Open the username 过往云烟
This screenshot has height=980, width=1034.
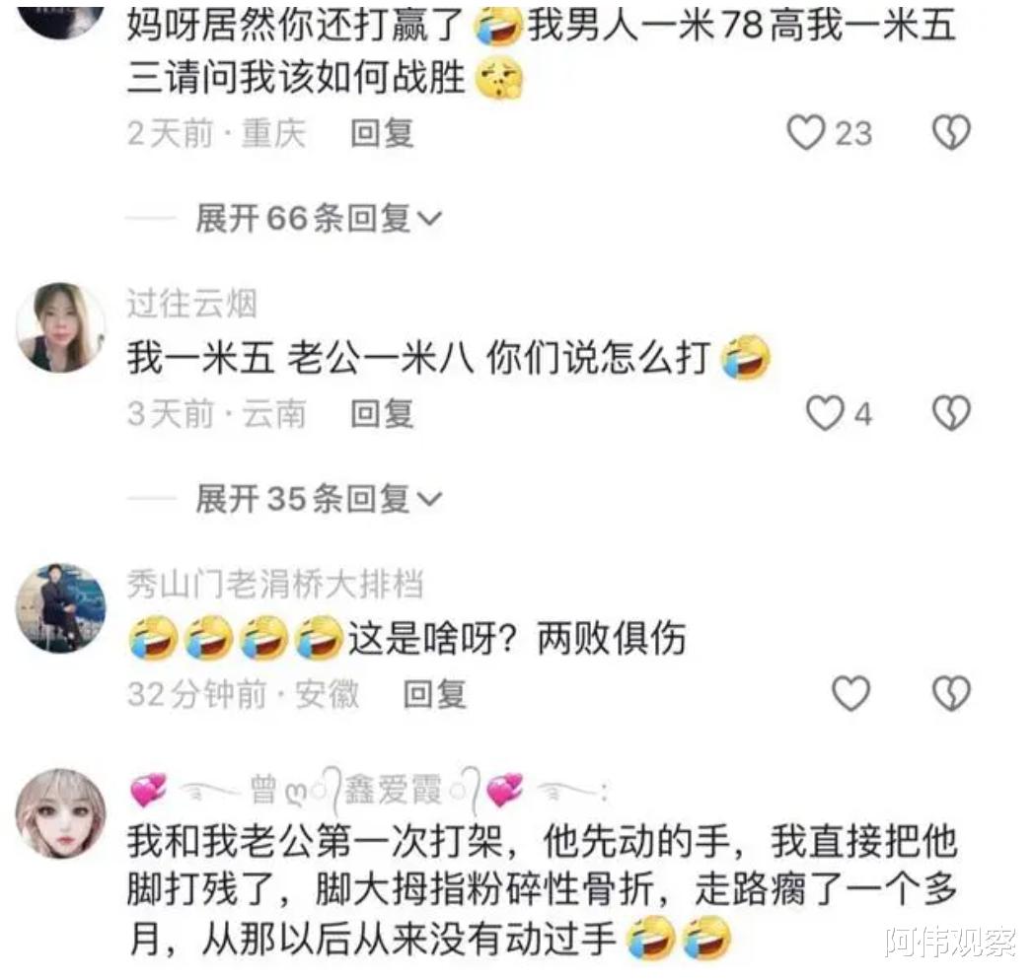point(191,304)
